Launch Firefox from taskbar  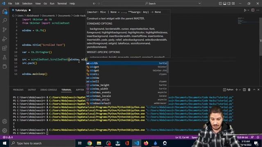146,143
